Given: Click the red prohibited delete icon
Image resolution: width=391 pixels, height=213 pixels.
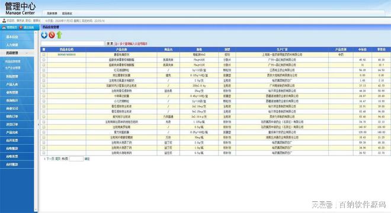Looking at the screenshot, I should pyautogui.click(x=52, y=35).
